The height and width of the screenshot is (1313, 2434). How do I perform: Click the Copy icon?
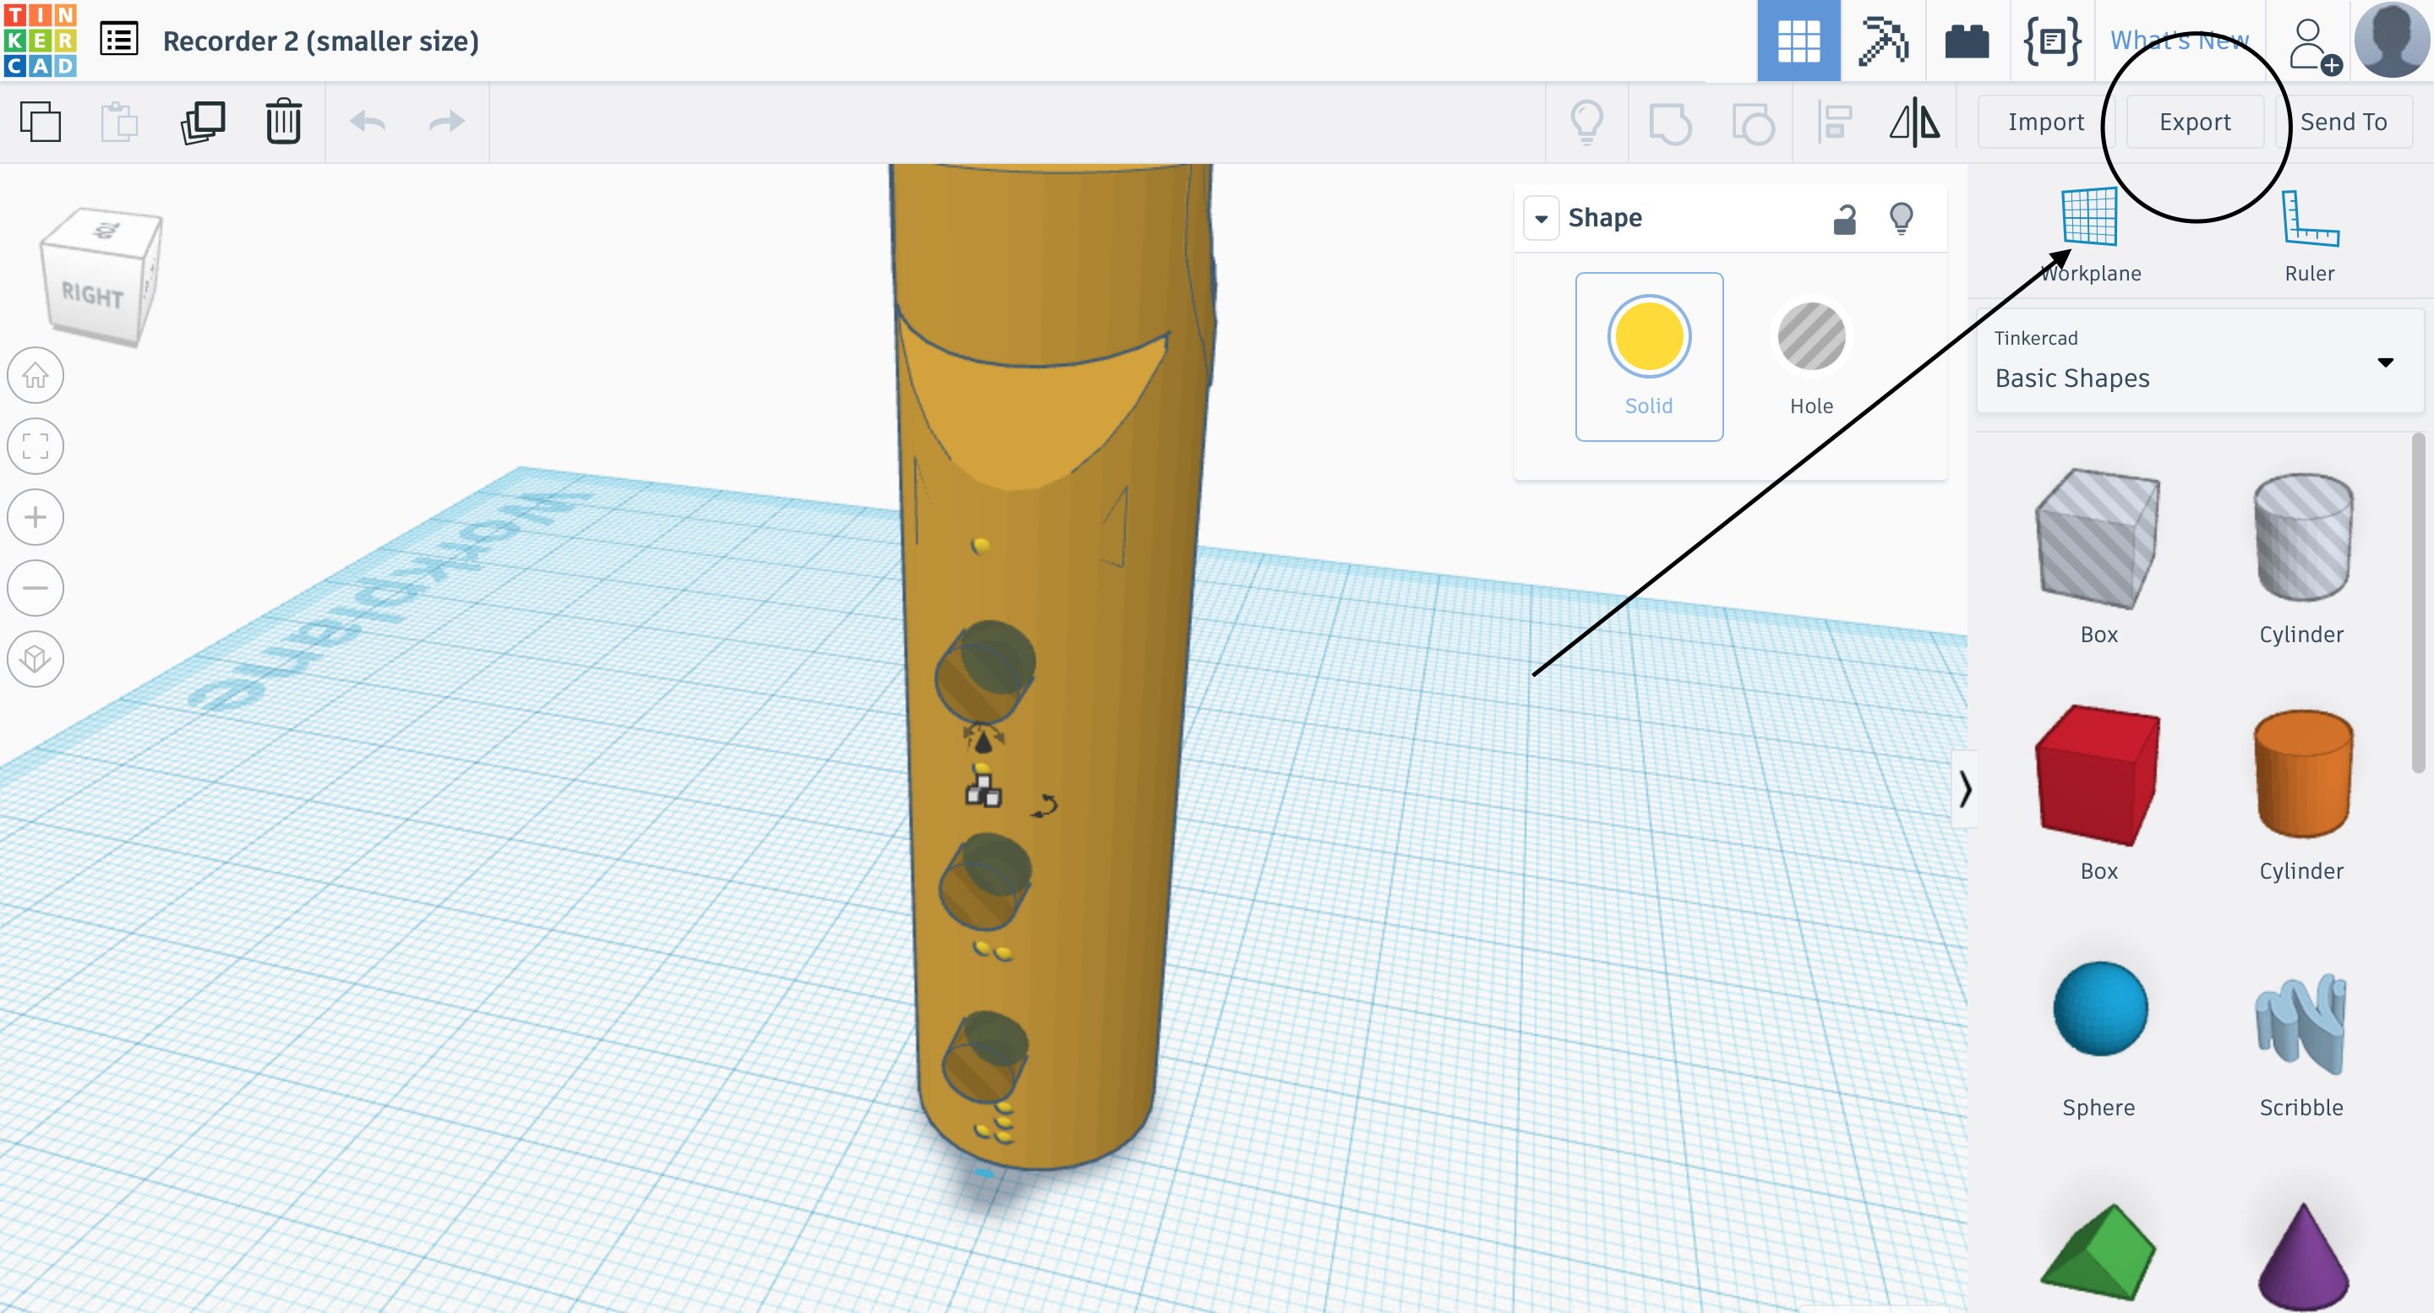tap(40, 122)
